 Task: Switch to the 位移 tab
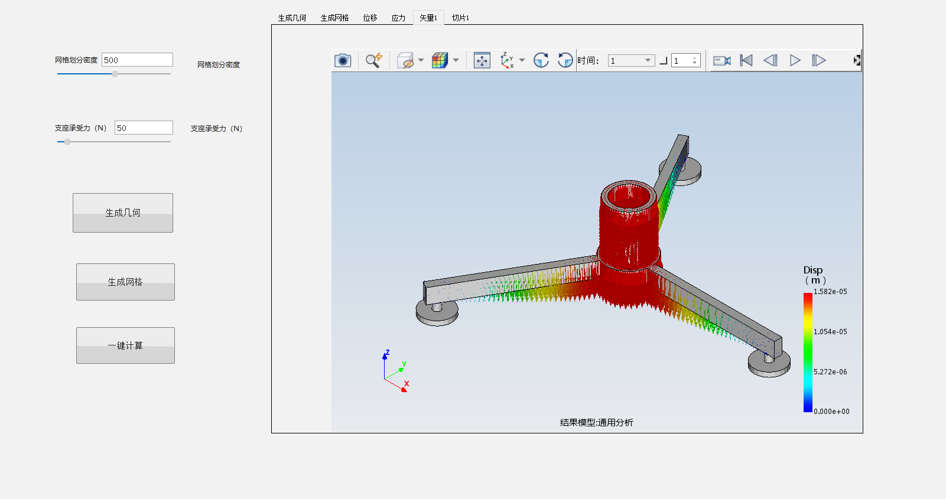370,18
